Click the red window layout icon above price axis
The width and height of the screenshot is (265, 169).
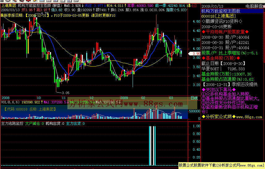coord(194,6)
